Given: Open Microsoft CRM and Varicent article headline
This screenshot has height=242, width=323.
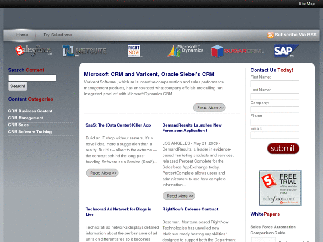Looking at the screenshot, I should tap(149, 74).
